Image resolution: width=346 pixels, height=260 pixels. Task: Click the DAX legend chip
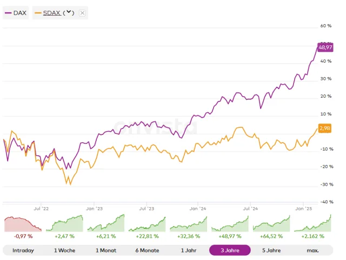click(16, 12)
